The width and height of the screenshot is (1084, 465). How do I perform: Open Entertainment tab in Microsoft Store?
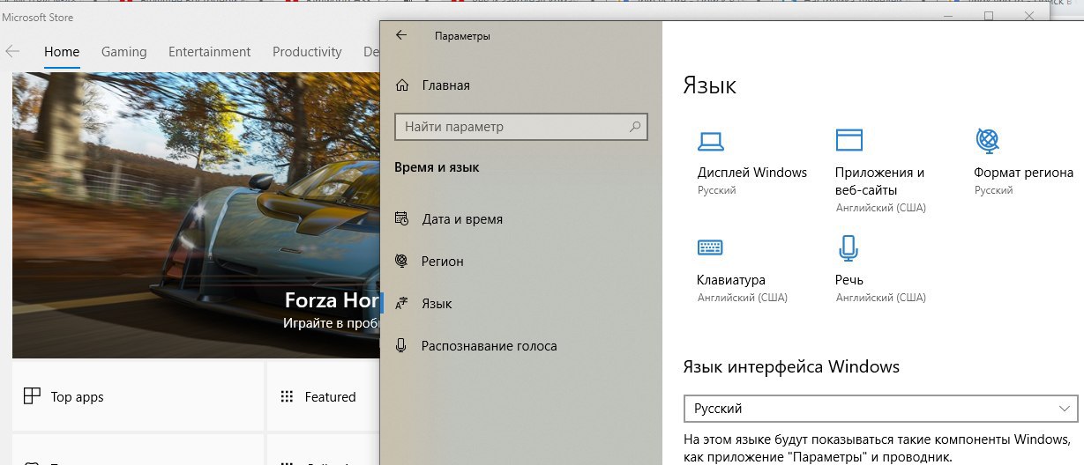pyautogui.click(x=210, y=52)
